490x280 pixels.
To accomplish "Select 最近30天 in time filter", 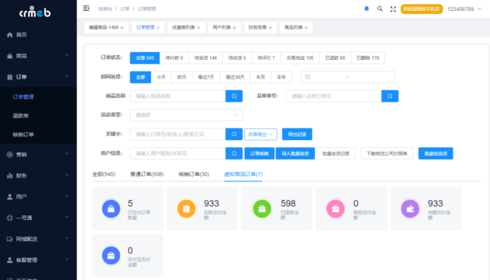I will [x=236, y=77].
